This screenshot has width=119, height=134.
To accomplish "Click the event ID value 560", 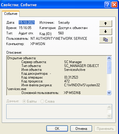I will coord(61,33).
